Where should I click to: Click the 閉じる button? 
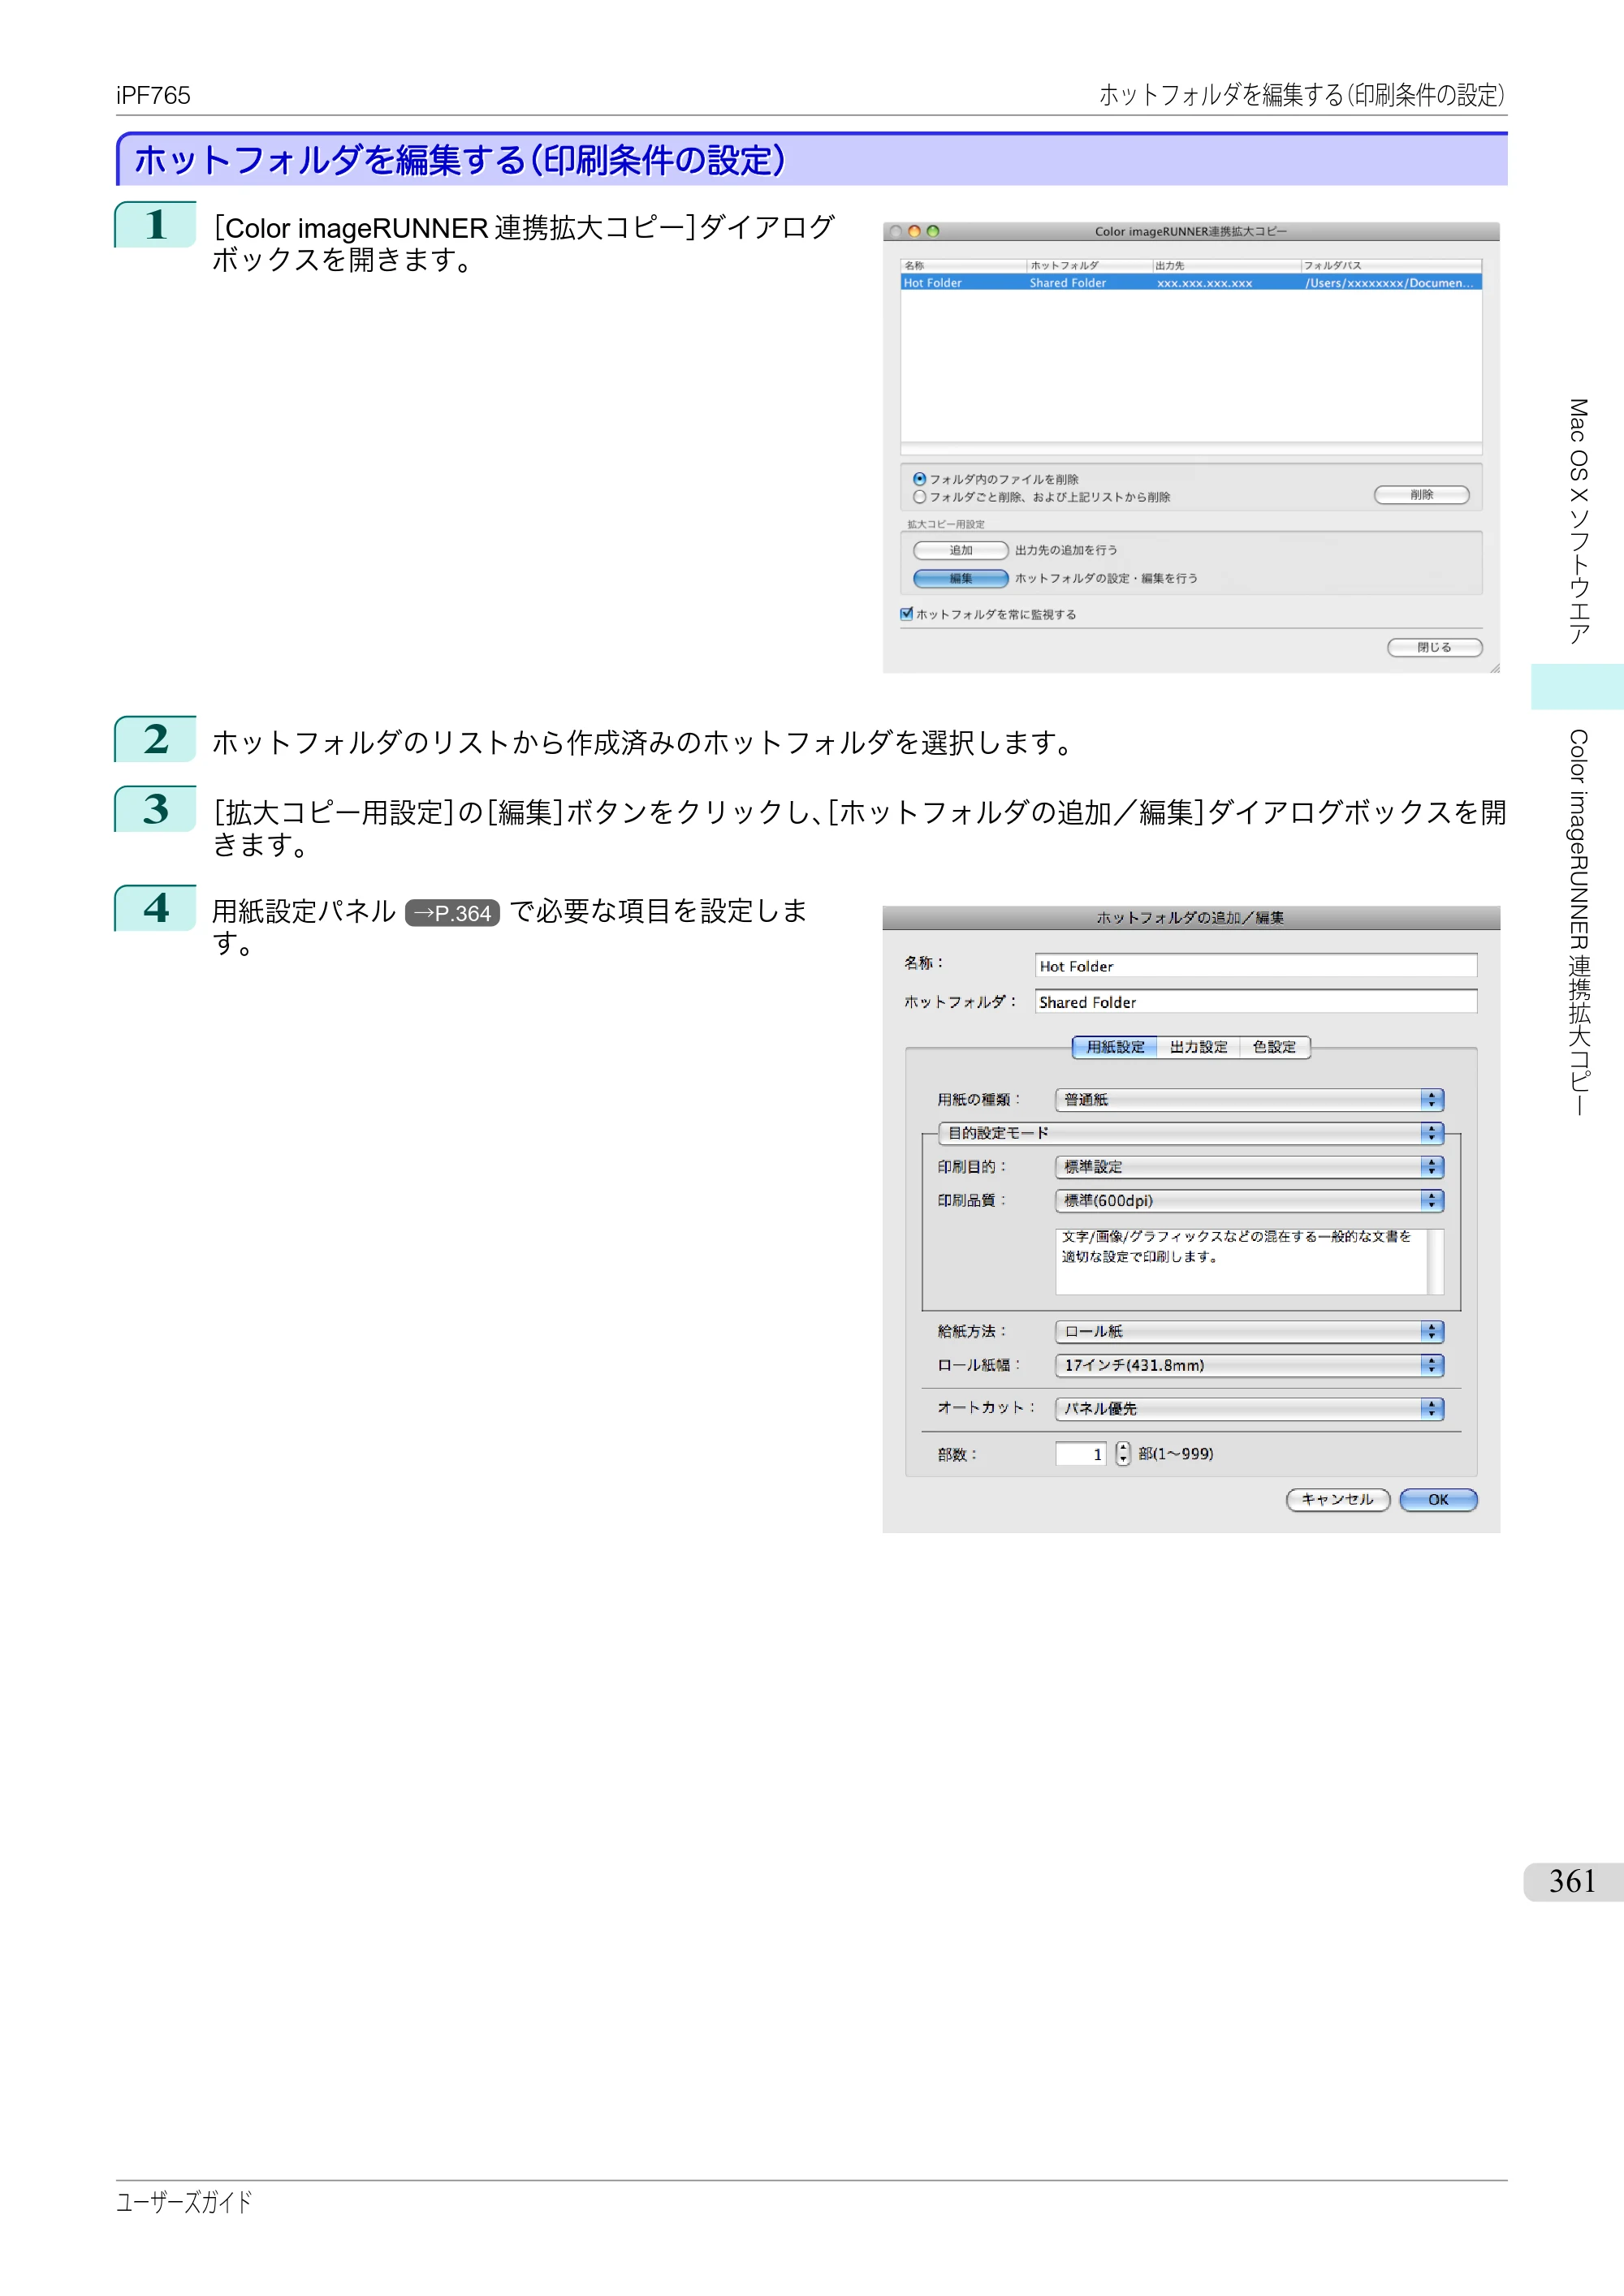click(1434, 647)
